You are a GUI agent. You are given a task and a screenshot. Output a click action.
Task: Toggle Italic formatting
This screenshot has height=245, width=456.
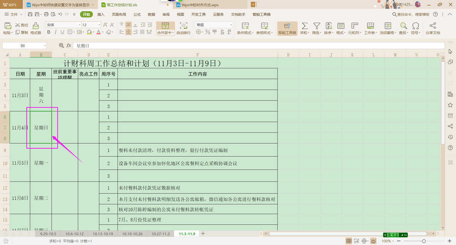55,32
